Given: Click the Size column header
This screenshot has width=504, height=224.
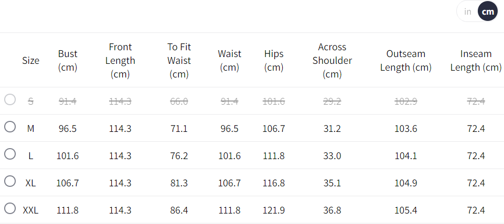Looking at the screenshot, I should pos(31,60).
